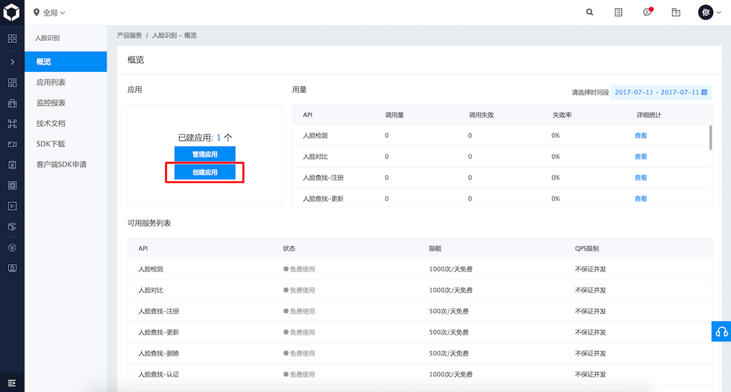Open the document list icon in the header
731x392 pixels.
[x=618, y=12]
